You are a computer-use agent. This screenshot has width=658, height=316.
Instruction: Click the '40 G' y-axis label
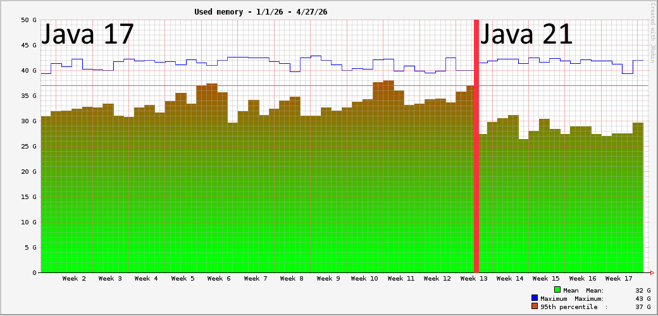(x=28, y=70)
